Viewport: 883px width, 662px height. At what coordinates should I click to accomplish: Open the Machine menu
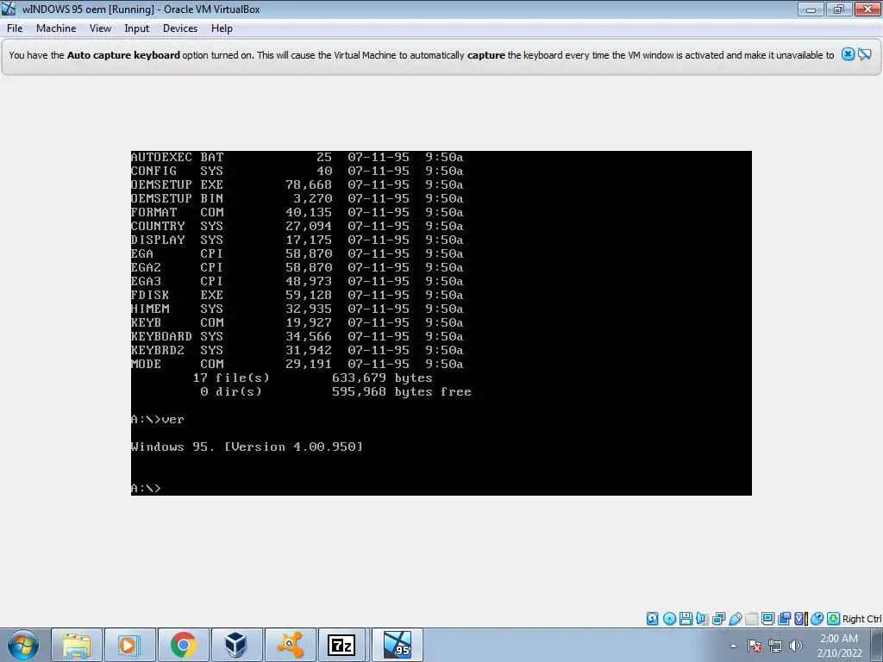click(x=56, y=28)
